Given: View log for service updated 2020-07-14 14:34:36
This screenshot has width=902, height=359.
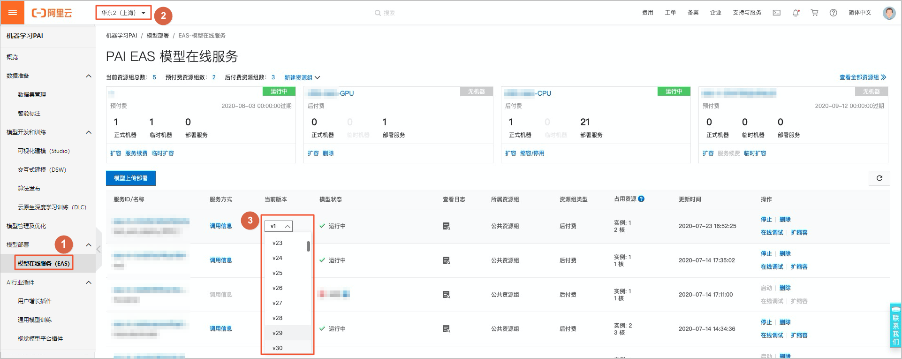Looking at the screenshot, I should [447, 329].
